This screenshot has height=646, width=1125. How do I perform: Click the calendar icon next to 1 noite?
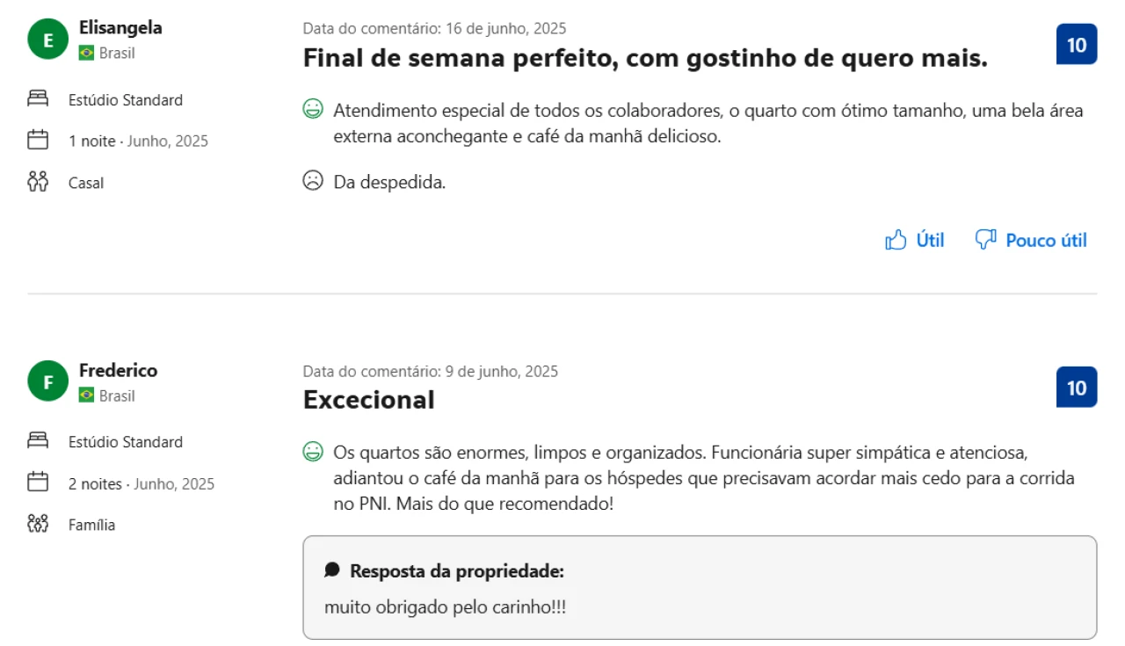38,140
